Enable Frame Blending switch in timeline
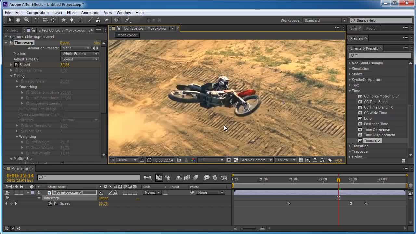 click(187, 177)
